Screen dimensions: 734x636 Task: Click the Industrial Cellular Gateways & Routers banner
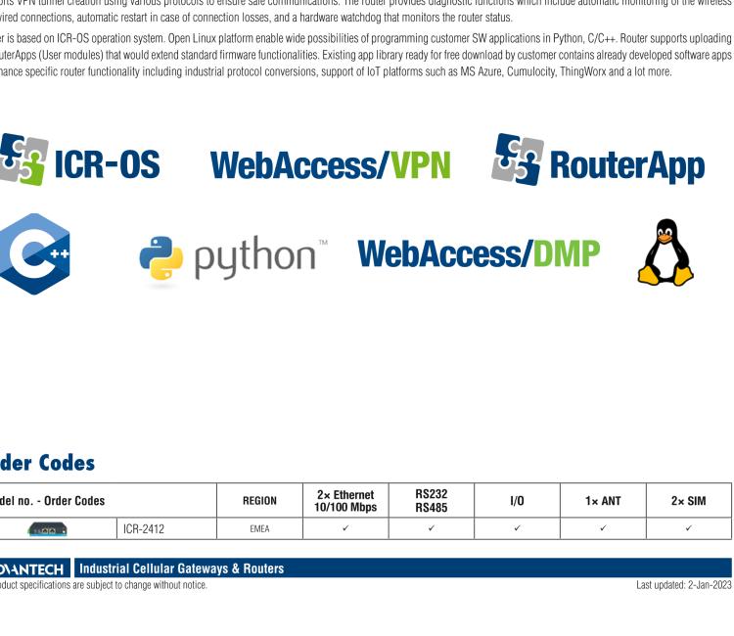181,568
